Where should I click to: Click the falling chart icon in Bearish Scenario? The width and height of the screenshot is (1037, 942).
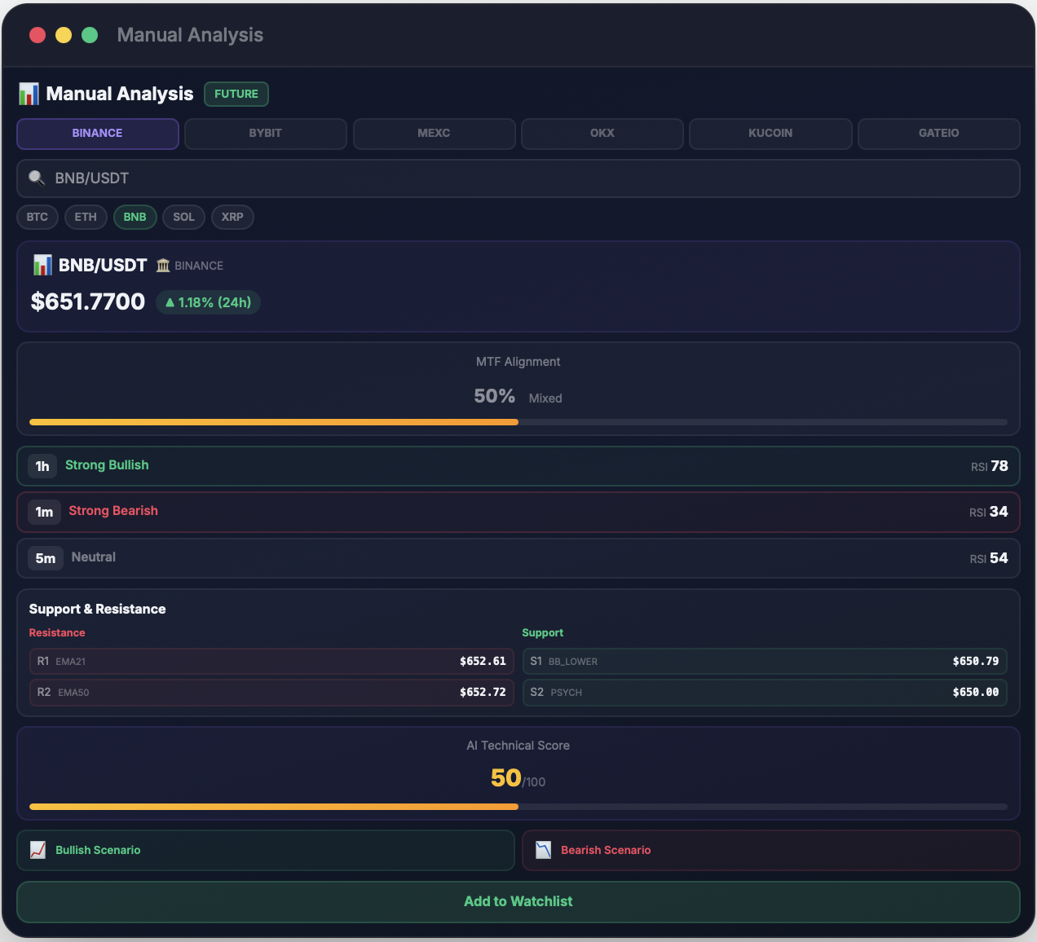pos(544,850)
